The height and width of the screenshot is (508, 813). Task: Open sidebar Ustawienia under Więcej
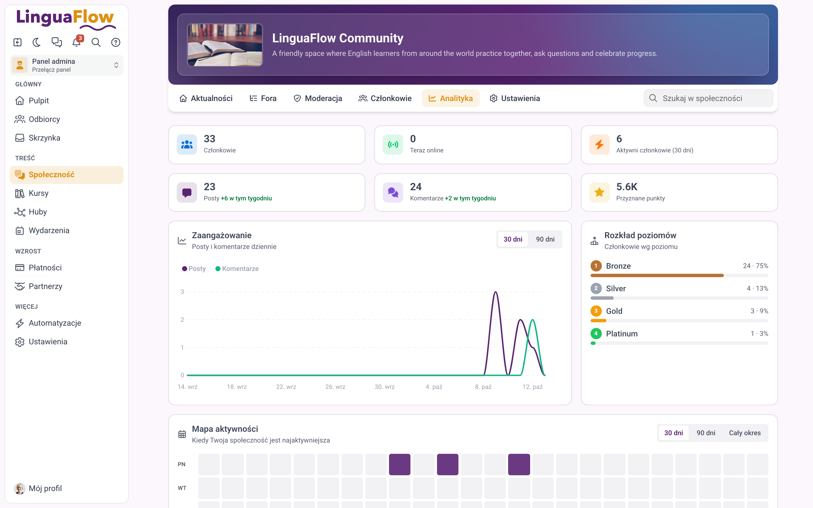[67, 342]
